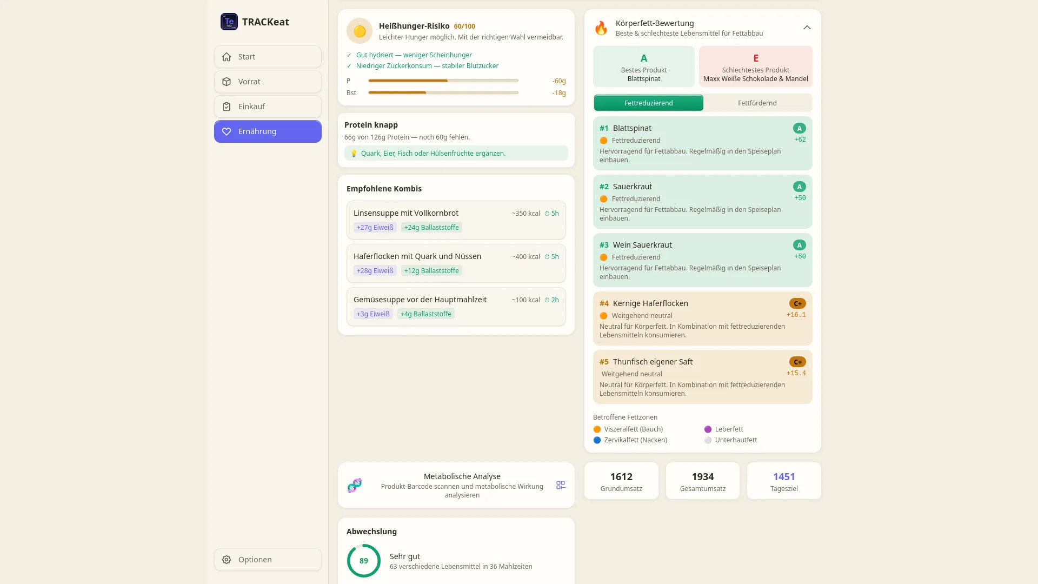Click the DNA icon in Metabolische Analyse
Image resolution: width=1038 pixels, height=584 pixels.
tap(355, 485)
